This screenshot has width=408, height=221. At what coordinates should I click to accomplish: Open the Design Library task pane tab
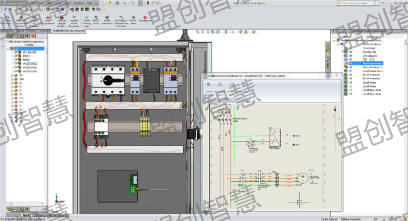328,50
